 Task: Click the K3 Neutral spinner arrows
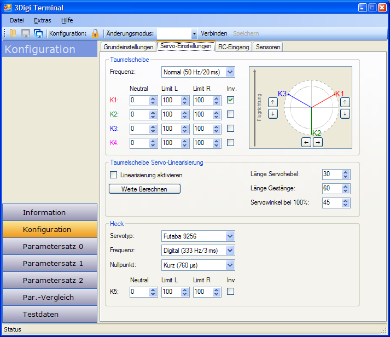153,129
